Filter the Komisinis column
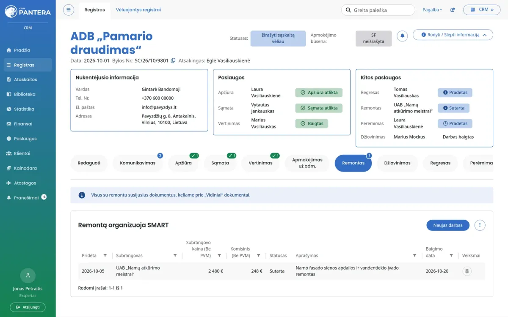508x317 pixels. click(x=259, y=255)
